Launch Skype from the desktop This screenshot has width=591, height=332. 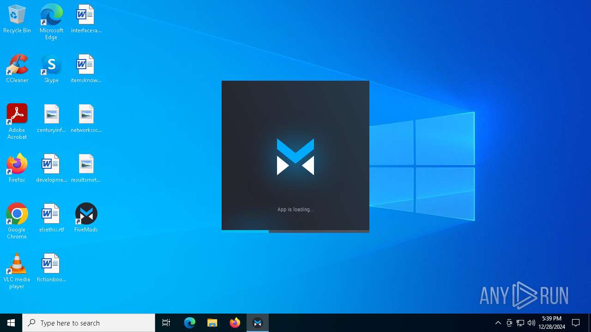[x=51, y=69]
